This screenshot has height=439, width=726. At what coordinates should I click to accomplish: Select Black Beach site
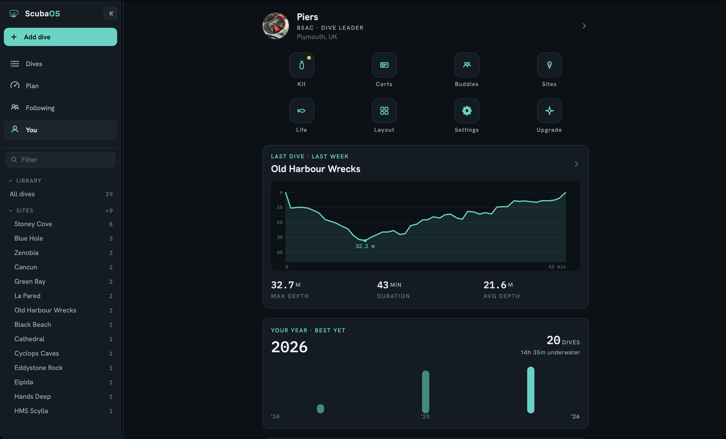tap(60, 325)
